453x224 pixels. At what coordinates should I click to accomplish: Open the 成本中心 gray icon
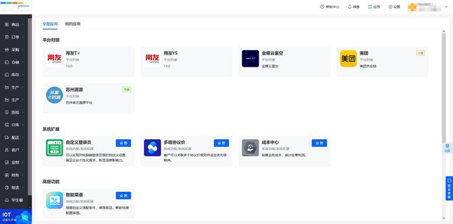click(250, 148)
